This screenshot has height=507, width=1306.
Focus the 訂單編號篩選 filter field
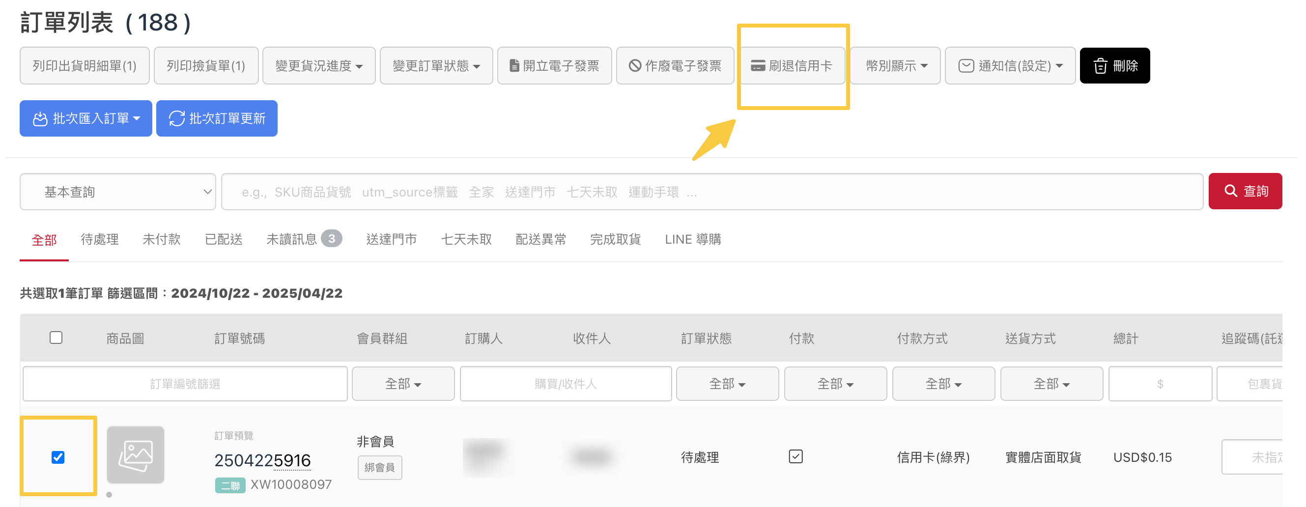185,384
